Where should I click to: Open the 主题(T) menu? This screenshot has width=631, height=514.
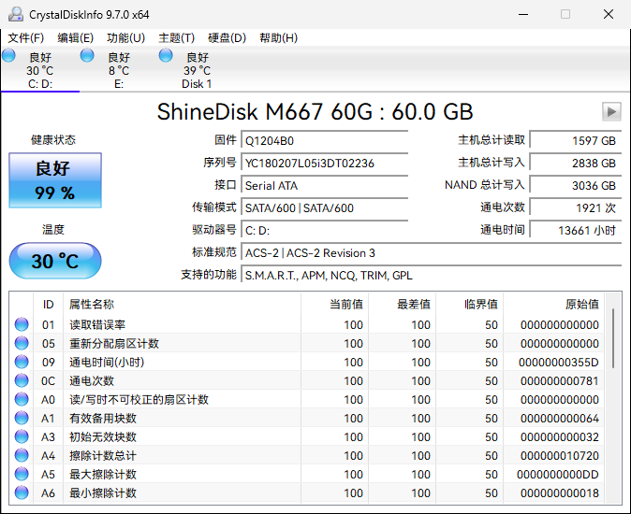[x=176, y=38]
